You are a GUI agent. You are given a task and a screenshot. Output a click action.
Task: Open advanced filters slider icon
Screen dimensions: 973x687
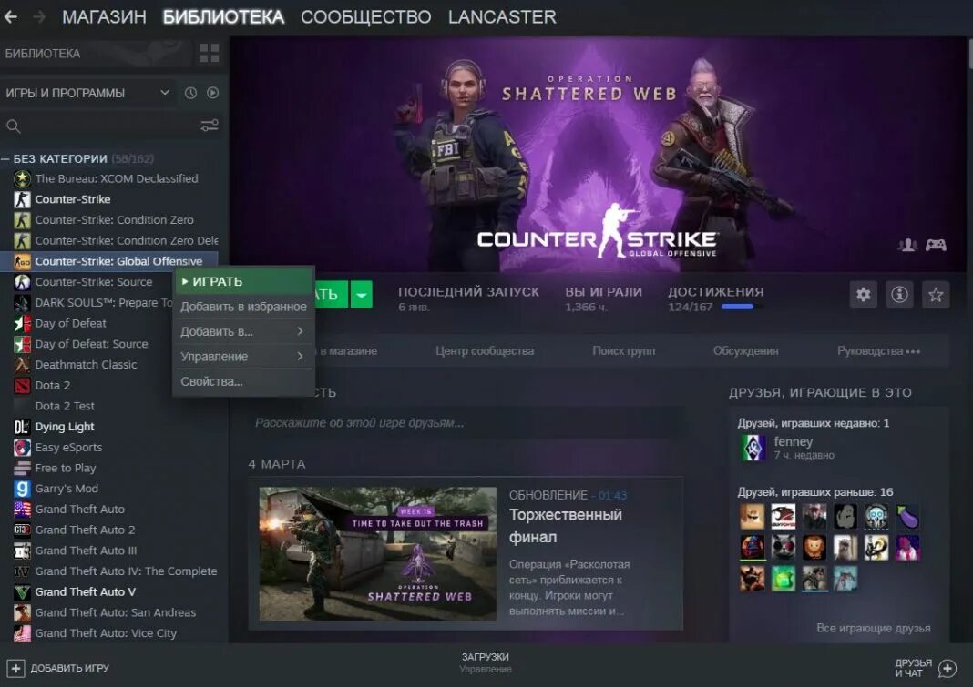(x=210, y=126)
